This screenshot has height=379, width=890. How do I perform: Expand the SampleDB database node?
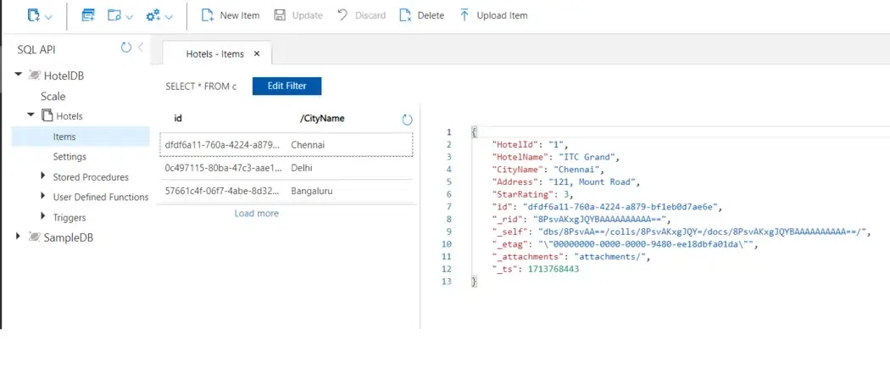coord(19,237)
